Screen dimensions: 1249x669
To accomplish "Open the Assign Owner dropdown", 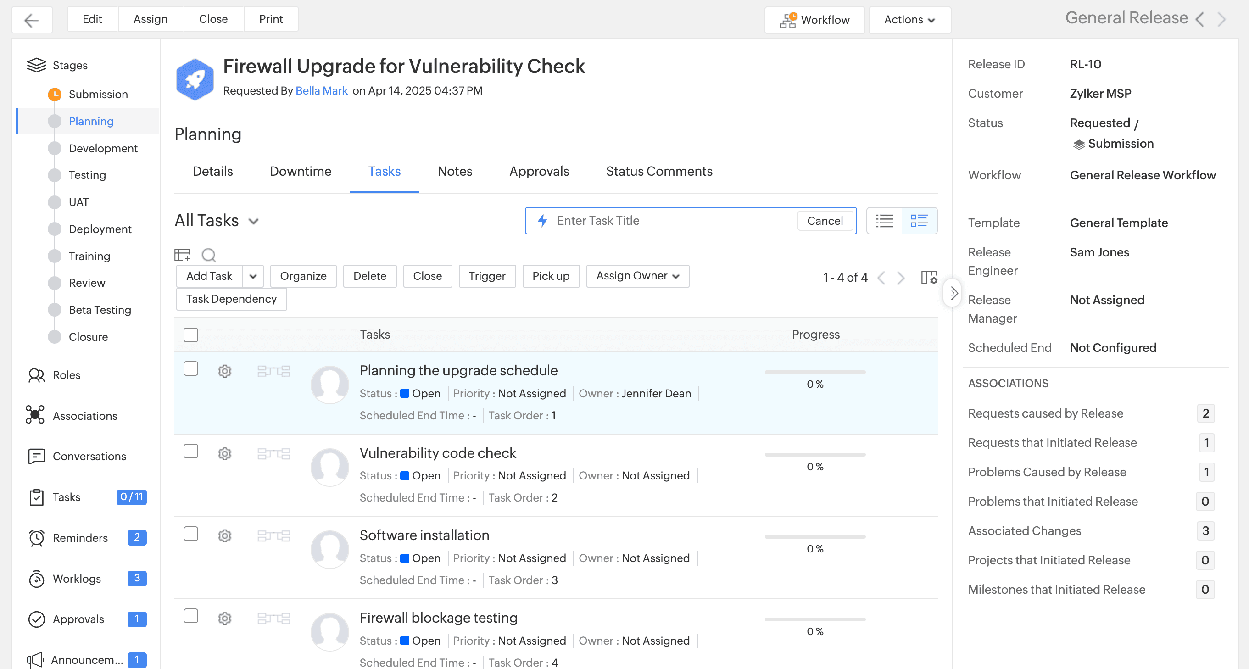I will tap(637, 276).
